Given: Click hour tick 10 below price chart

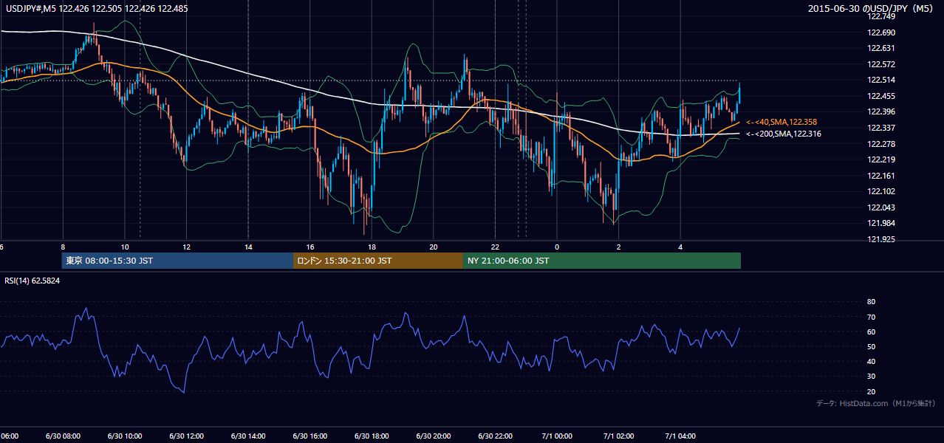Looking at the screenshot, I should coord(125,247).
